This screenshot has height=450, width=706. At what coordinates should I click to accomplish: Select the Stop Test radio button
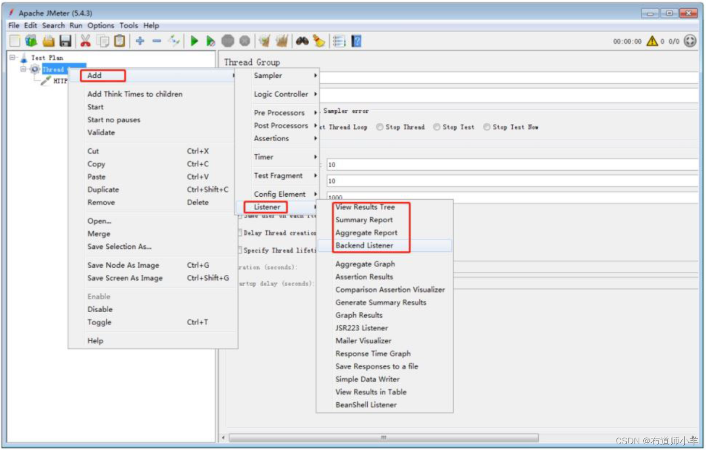(437, 127)
